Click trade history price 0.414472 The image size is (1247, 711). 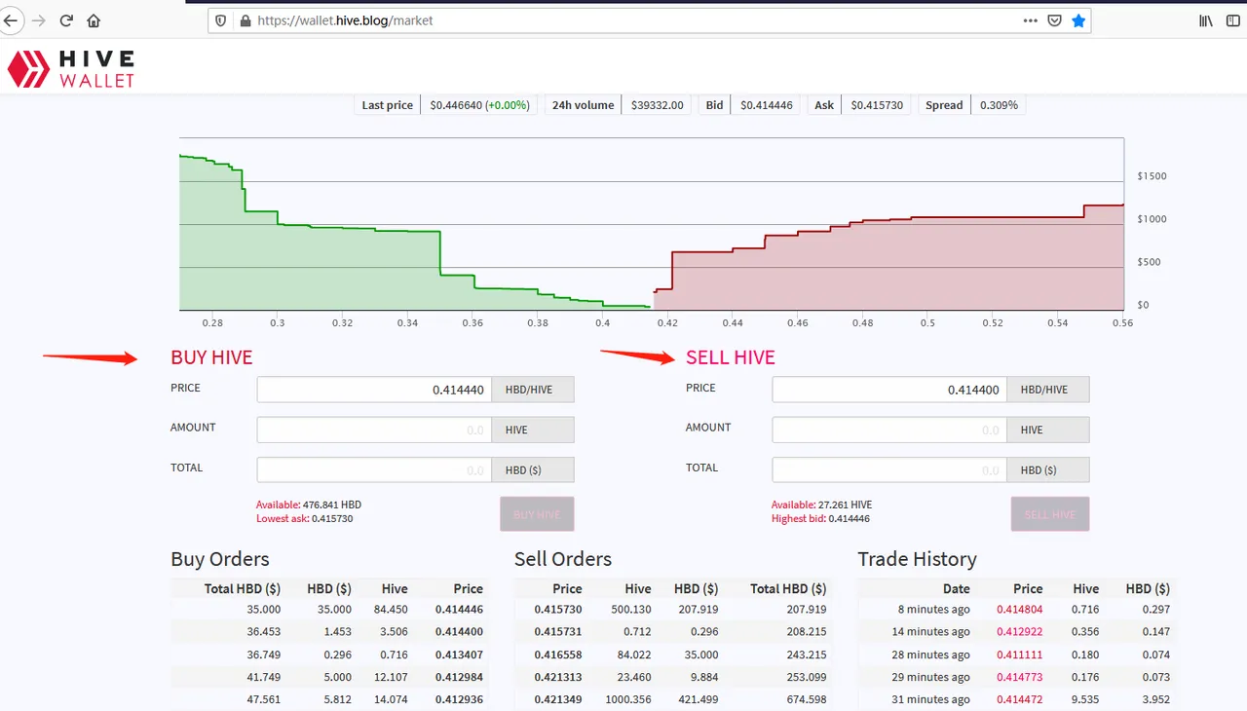pyautogui.click(x=1020, y=699)
